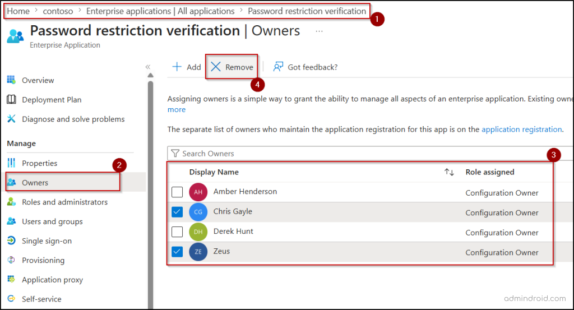574x310 pixels.
Task: Click Amber Henderson's AH avatar
Action: (198, 192)
